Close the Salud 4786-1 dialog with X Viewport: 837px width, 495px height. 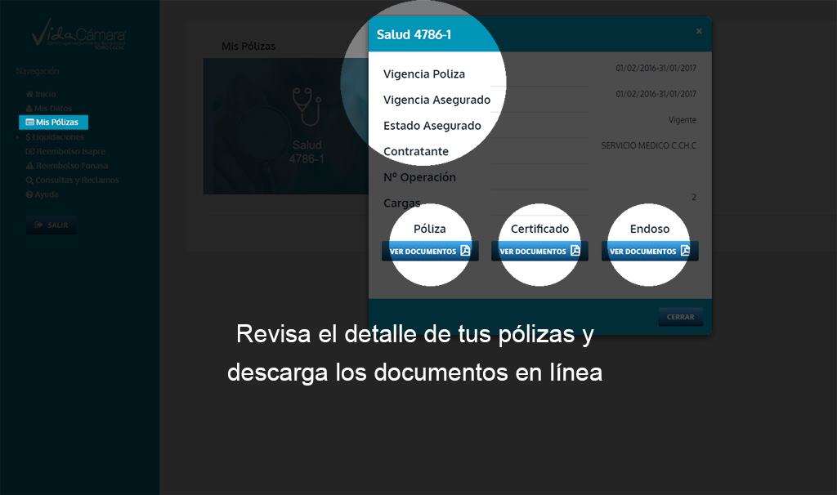tap(698, 31)
